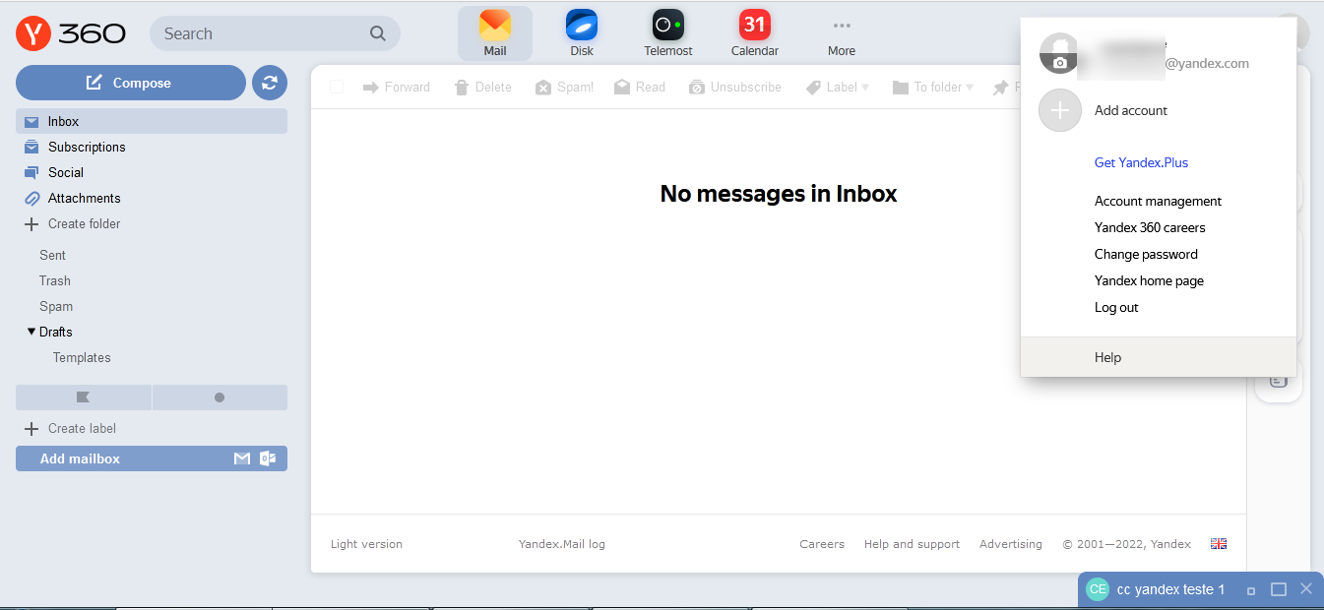Compose a new email

click(131, 83)
